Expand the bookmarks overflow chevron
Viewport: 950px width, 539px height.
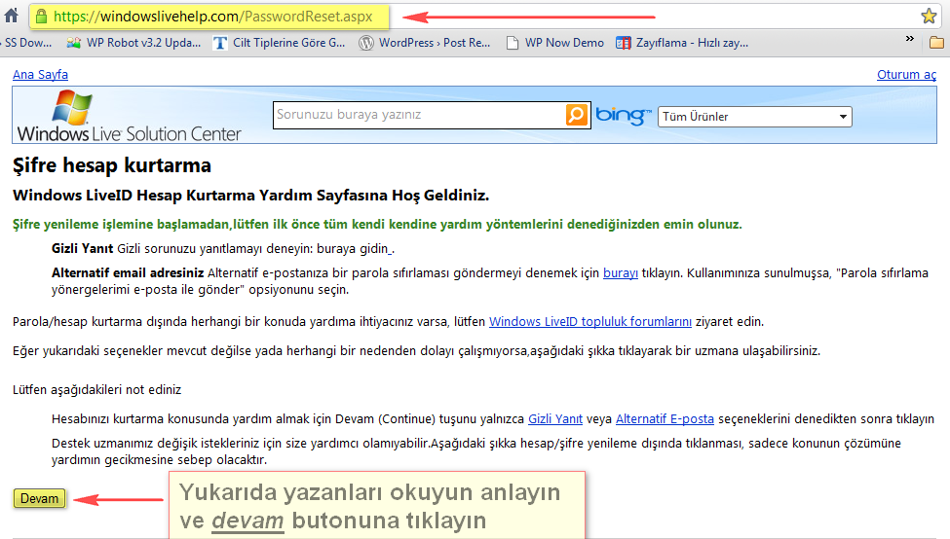[909, 39]
